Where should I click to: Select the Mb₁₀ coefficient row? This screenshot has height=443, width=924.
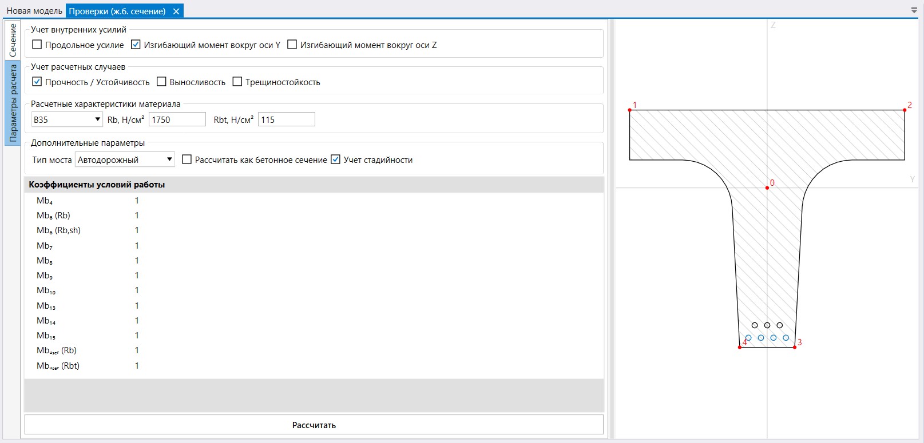tap(314, 290)
